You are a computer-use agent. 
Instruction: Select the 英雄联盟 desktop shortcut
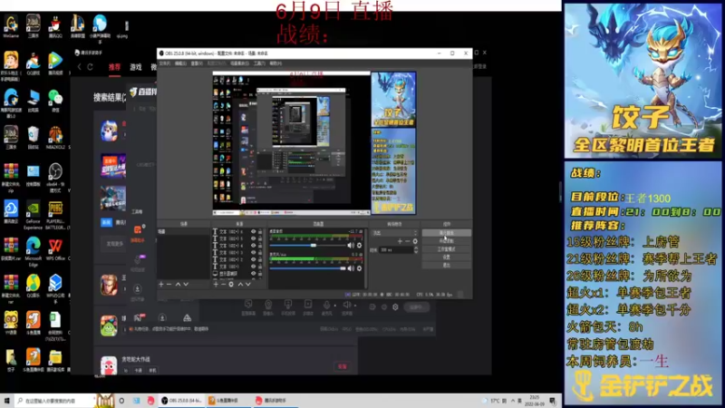[x=77, y=25]
